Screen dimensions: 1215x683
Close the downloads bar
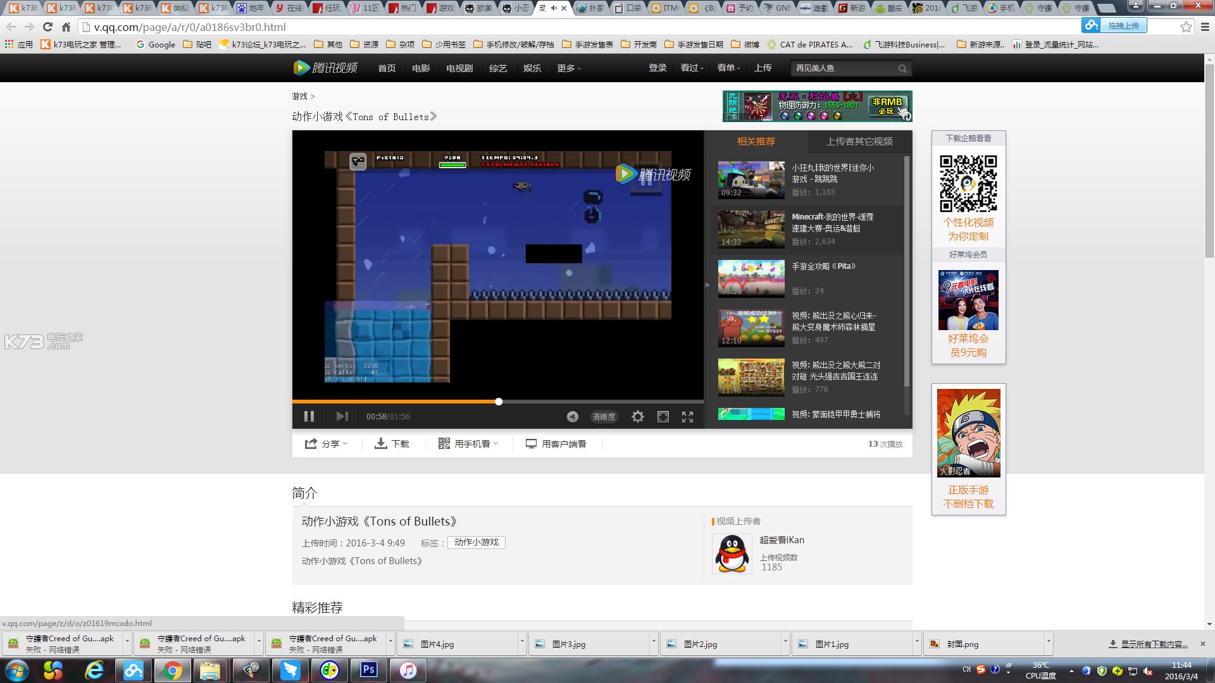1203,644
